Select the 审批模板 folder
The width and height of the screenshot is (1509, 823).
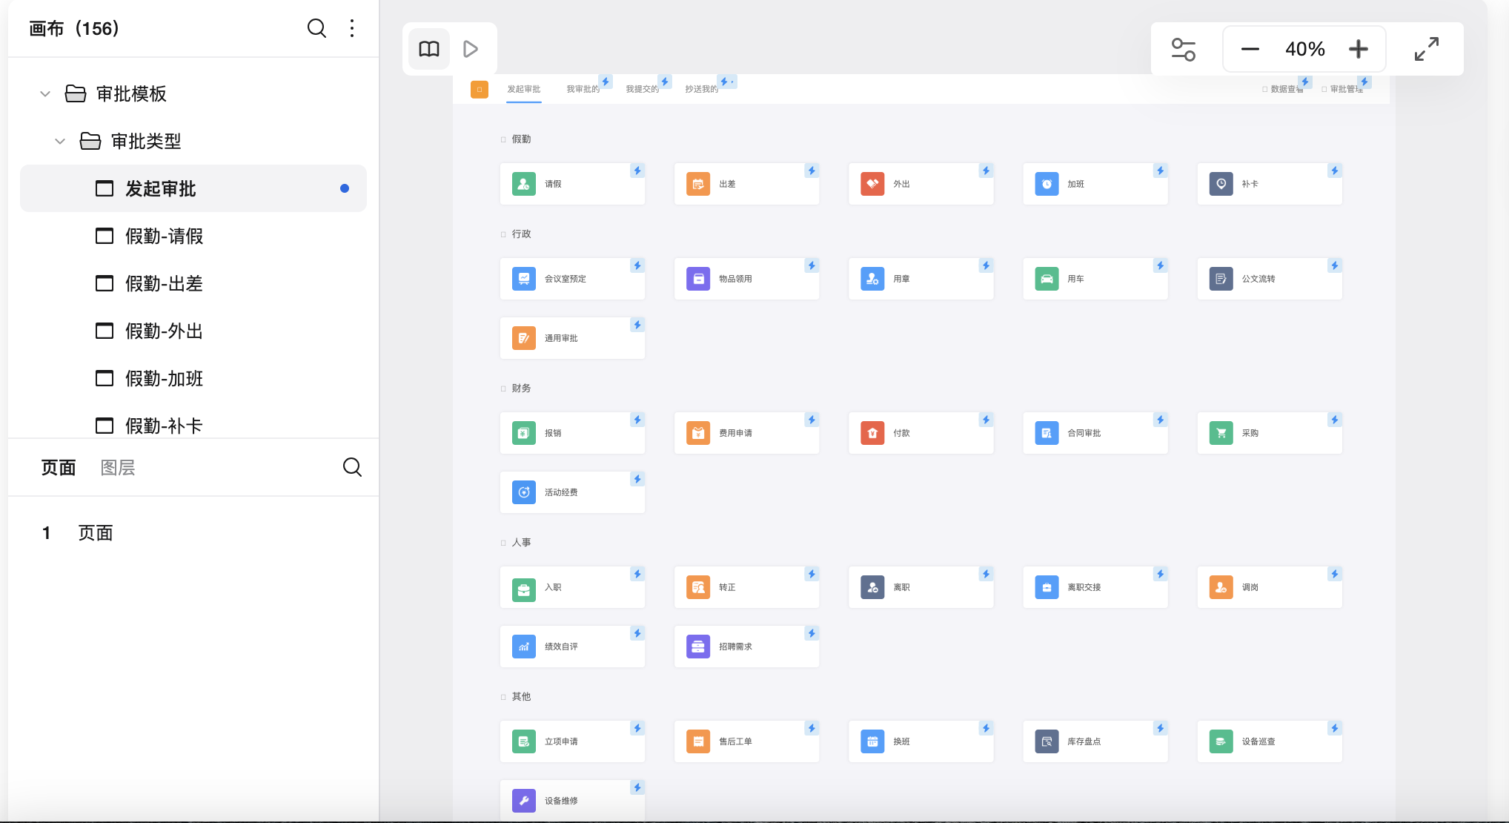(x=116, y=93)
